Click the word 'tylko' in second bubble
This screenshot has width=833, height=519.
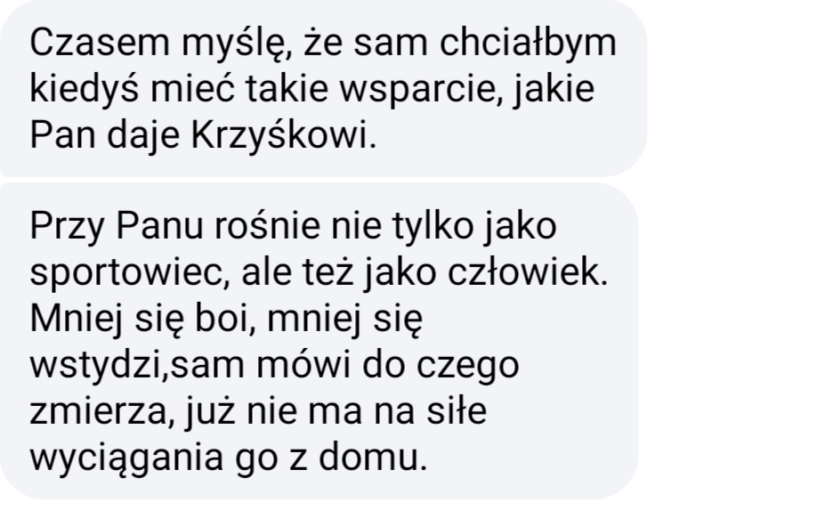pos(433,227)
